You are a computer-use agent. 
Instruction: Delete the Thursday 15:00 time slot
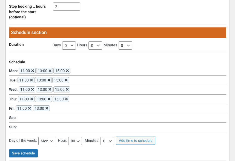pyautogui.click(x=66, y=99)
